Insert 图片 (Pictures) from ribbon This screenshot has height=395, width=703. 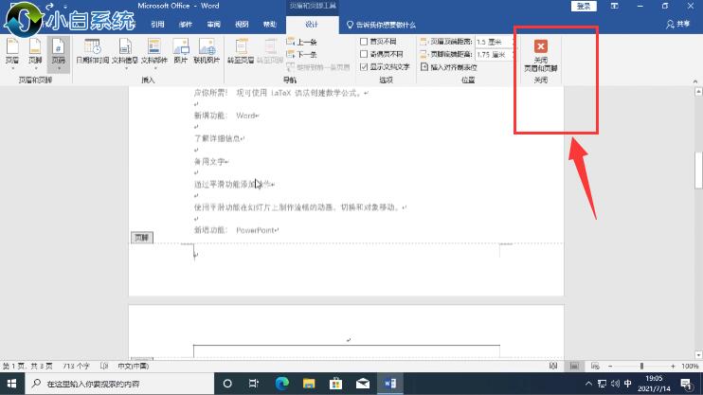pos(181,52)
